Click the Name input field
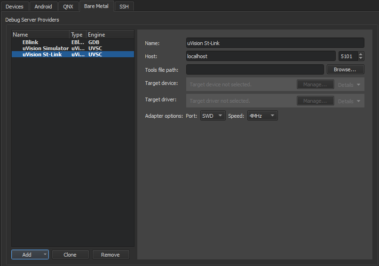Viewport: 379px width, 266px height. tap(275, 43)
